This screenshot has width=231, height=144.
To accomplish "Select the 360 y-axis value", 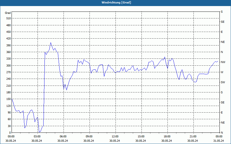I will point(9,52).
